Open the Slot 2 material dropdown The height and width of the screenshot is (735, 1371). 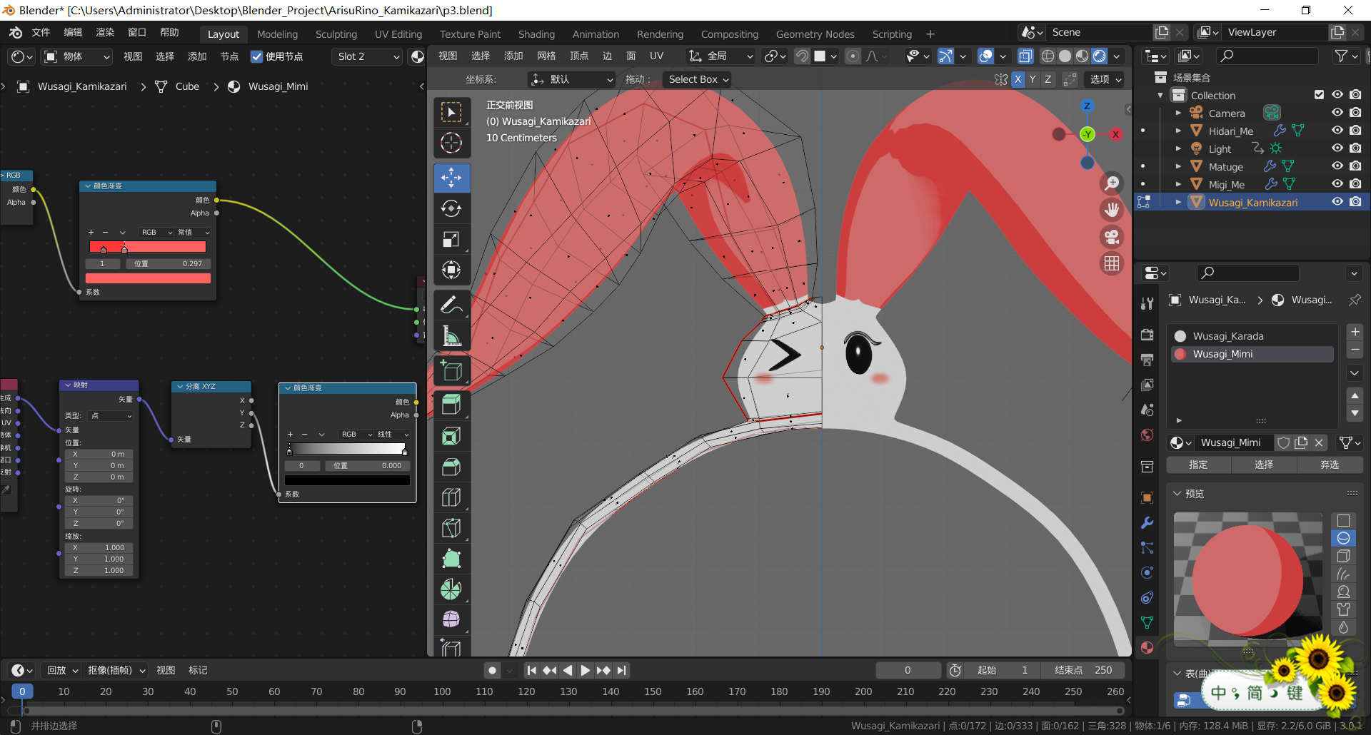coord(368,56)
